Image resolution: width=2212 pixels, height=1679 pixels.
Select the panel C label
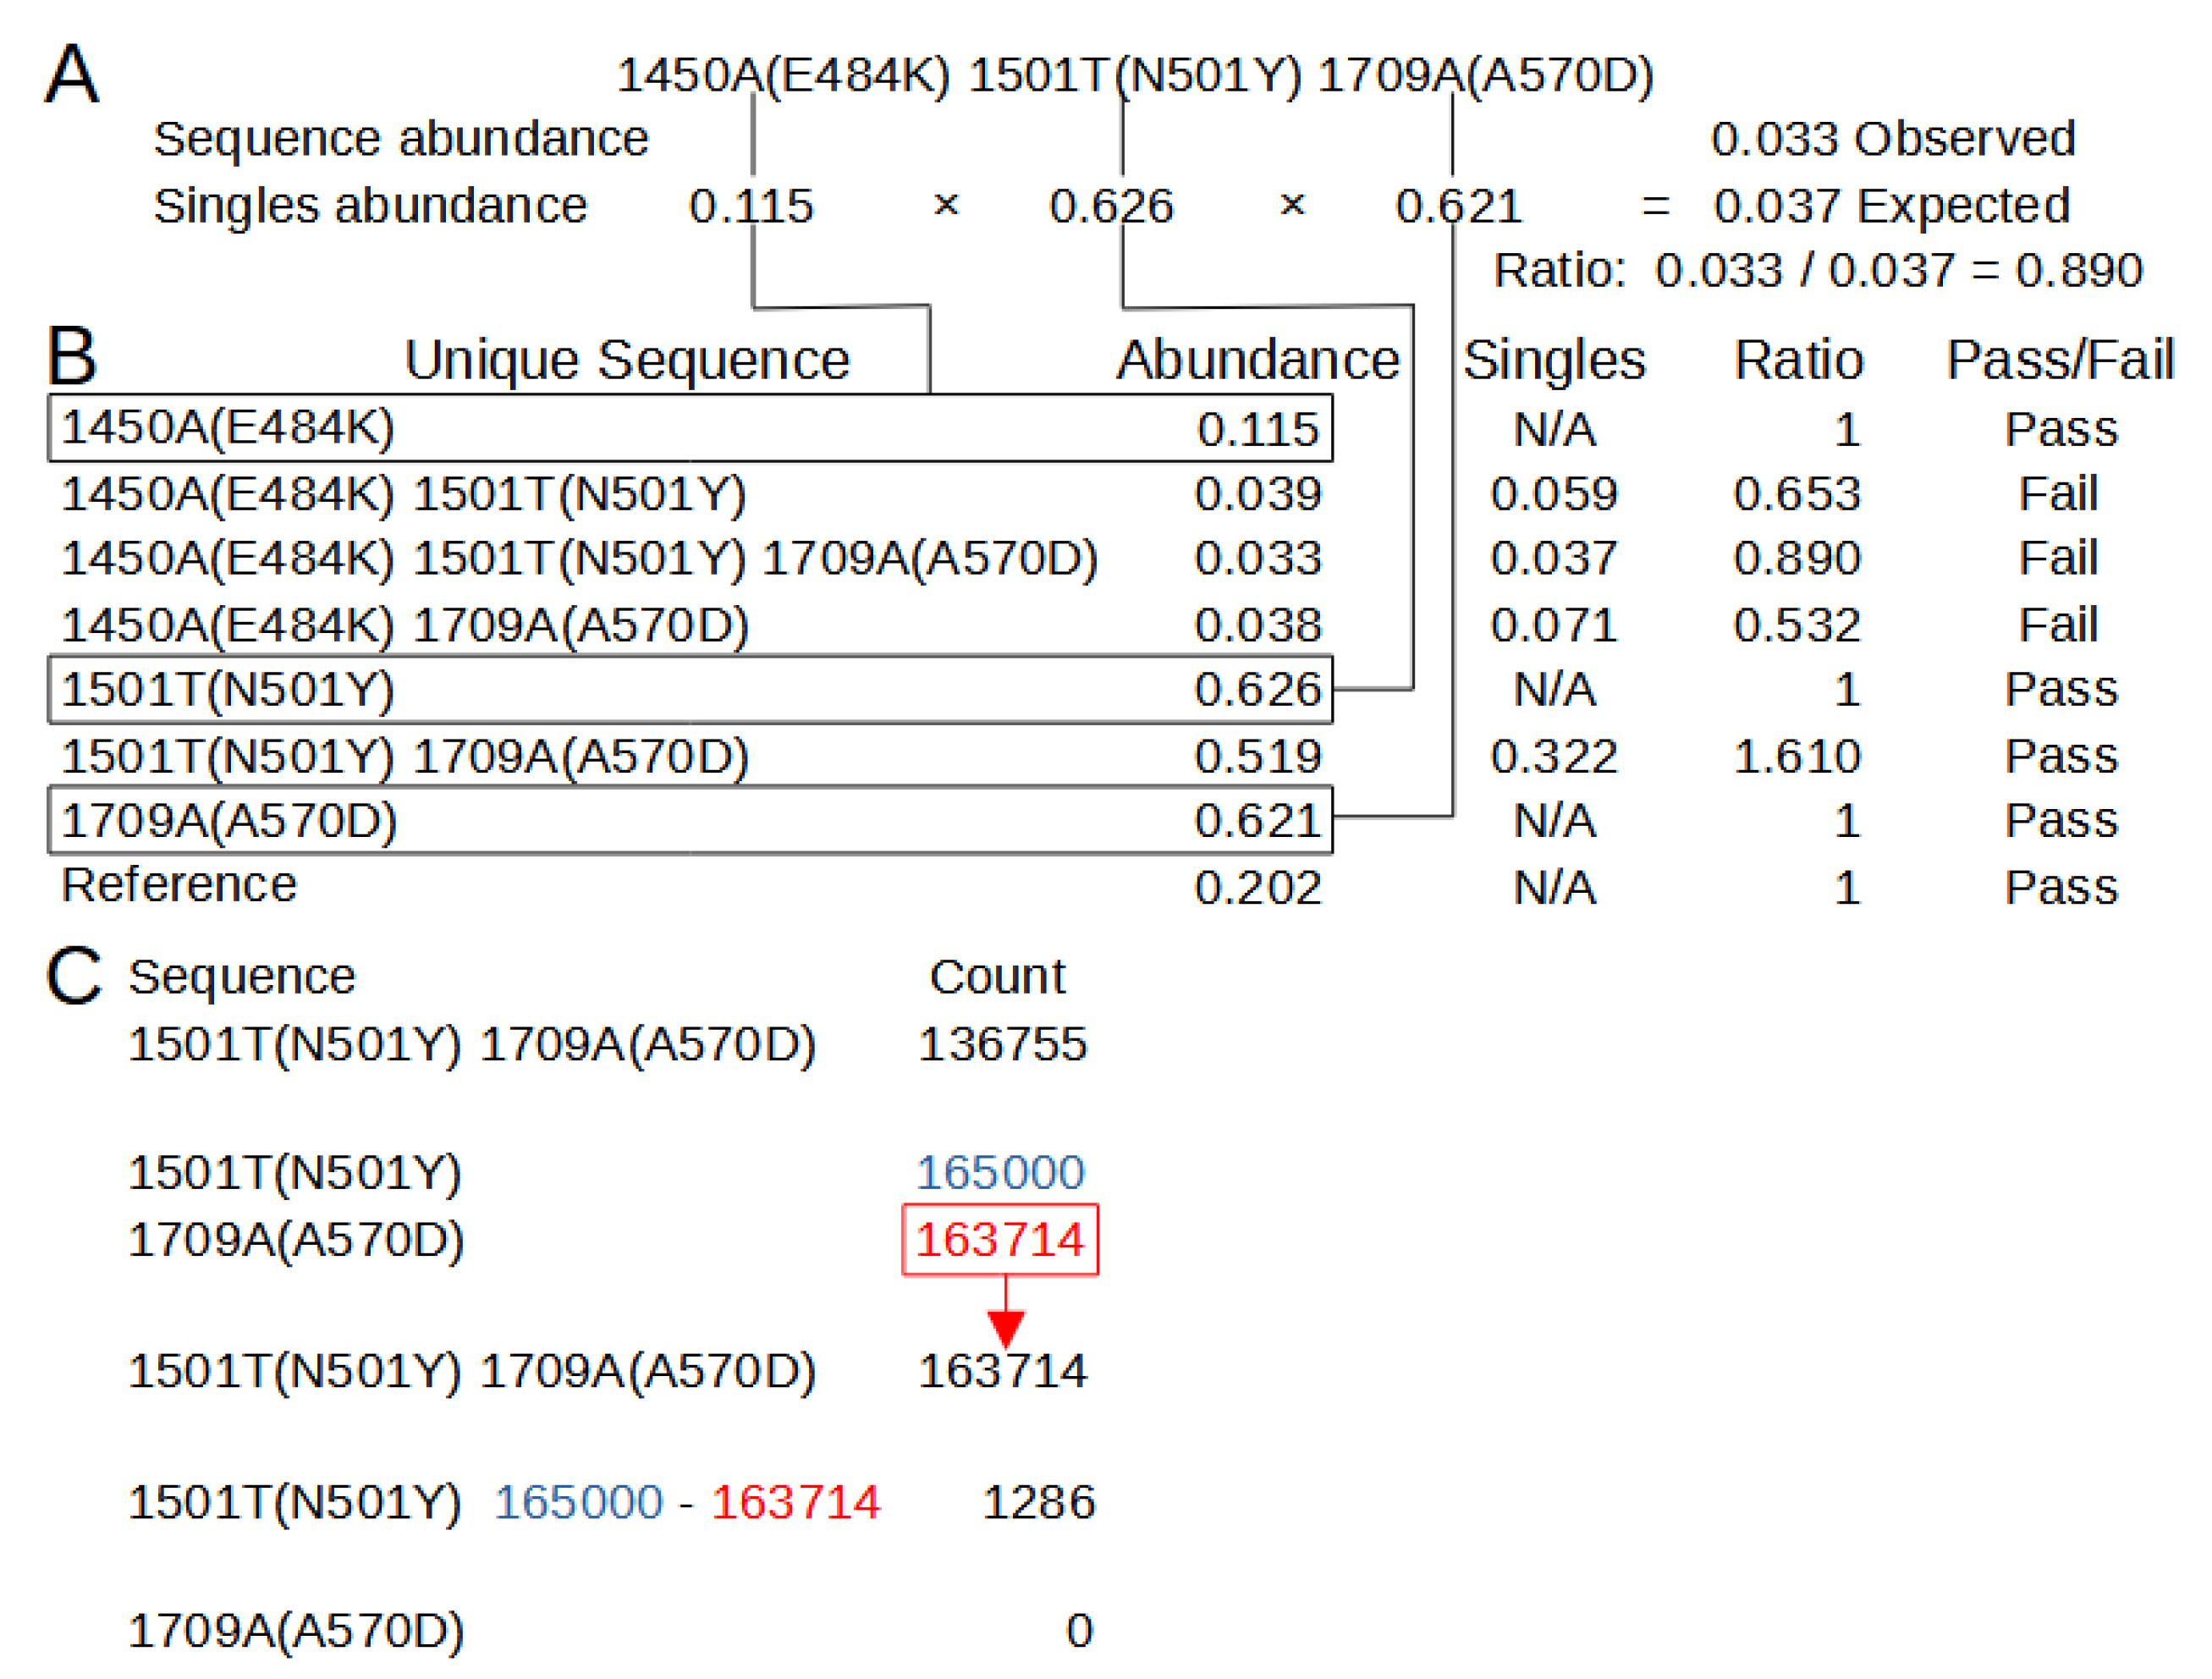(x=75, y=975)
